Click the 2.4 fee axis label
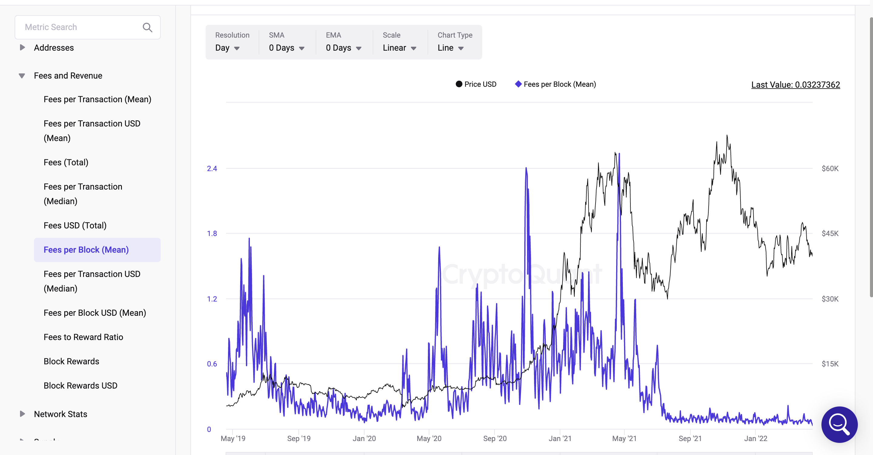 click(x=212, y=169)
